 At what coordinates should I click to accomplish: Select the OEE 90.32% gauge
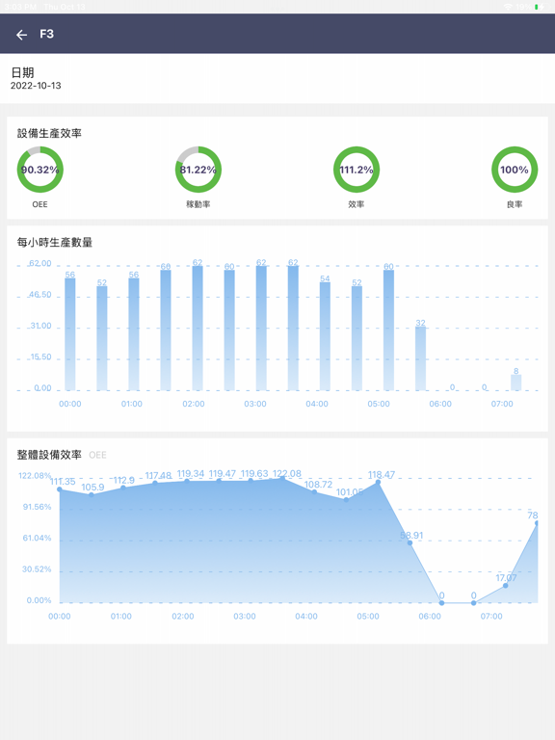coord(40,170)
